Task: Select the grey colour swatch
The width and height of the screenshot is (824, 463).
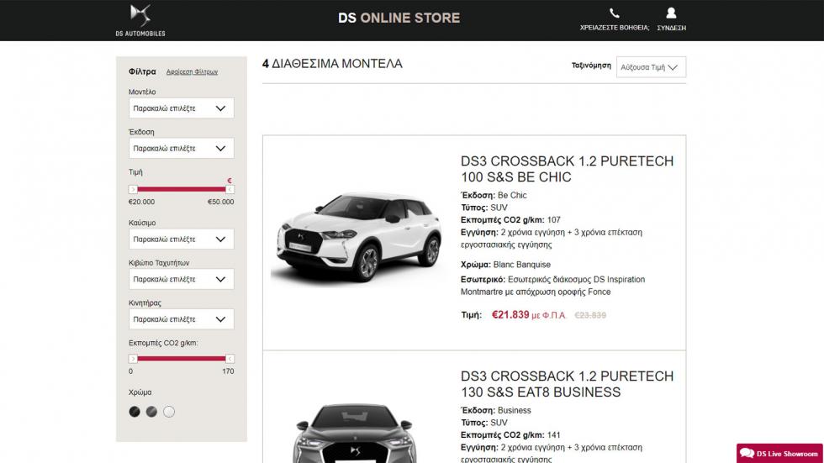Action: pyautogui.click(x=151, y=412)
